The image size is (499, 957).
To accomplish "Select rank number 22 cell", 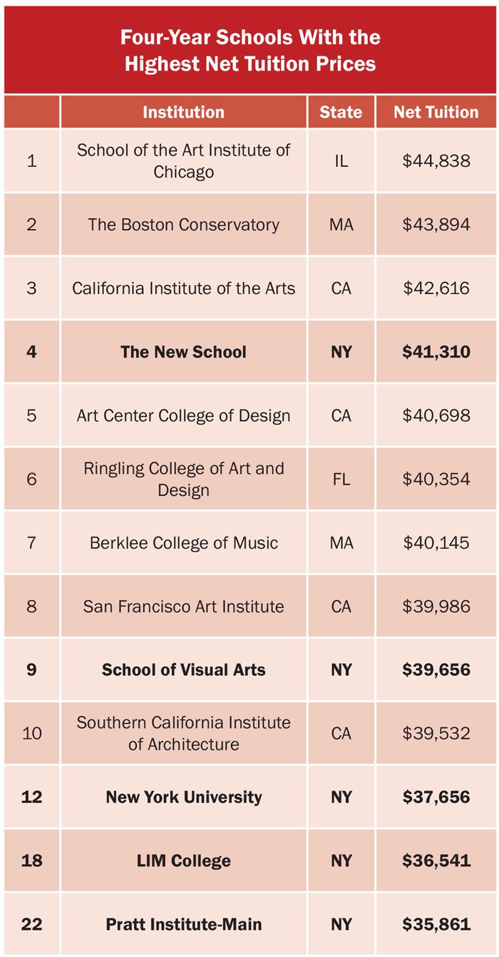I will (31, 924).
